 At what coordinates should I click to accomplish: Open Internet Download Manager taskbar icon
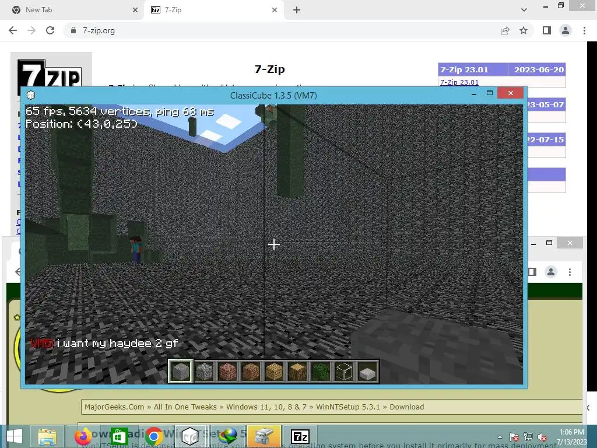pyautogui.click(x=228, y=436)
